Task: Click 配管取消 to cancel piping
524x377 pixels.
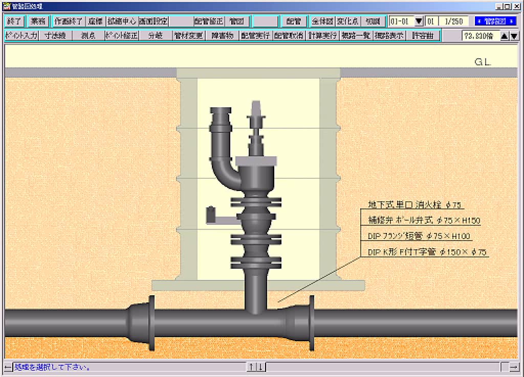Action: click(x=289, y=36)
